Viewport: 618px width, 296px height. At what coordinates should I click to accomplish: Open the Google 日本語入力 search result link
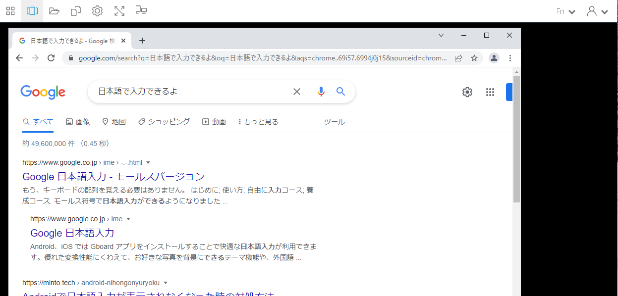pyautogui.click(x=72, y=233)
